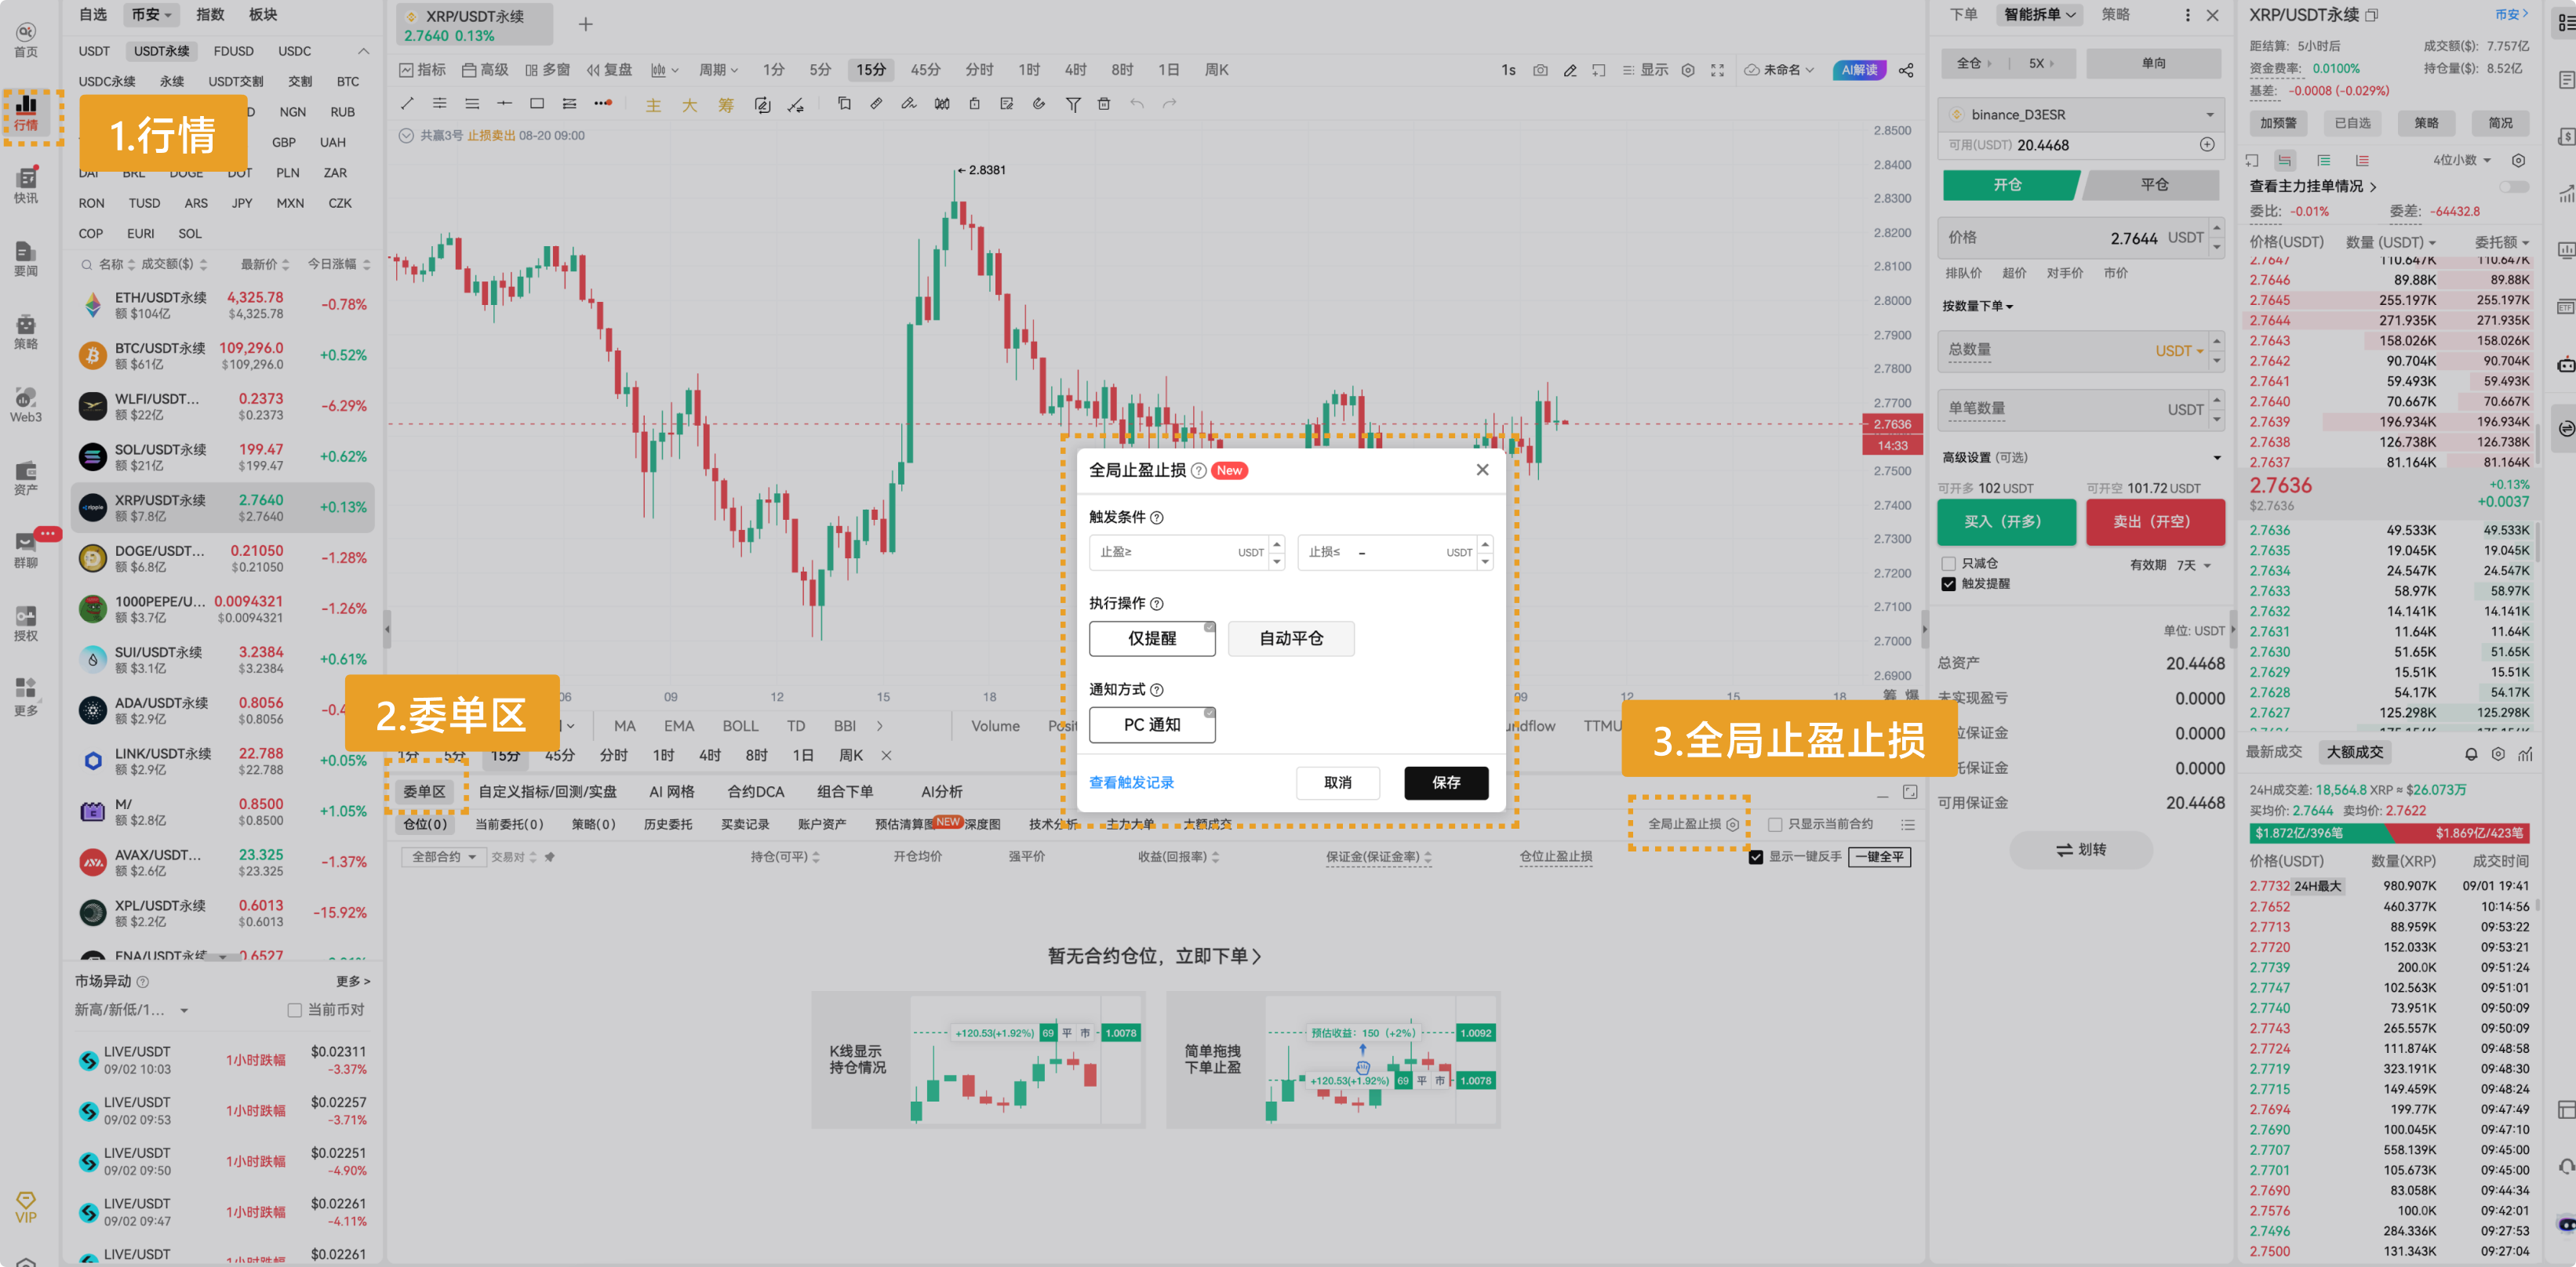
Task: Click the undo arrow in drawing toolbar
Action: pos(1137,104)
